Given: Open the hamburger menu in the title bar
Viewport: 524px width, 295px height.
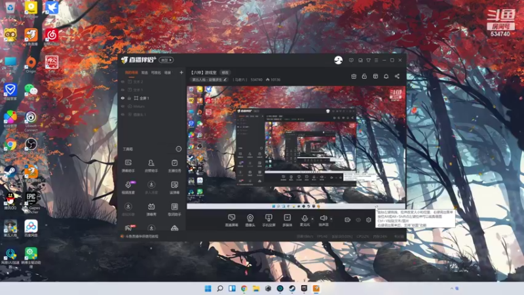Looking at the screenshot, I should [376, 60].
